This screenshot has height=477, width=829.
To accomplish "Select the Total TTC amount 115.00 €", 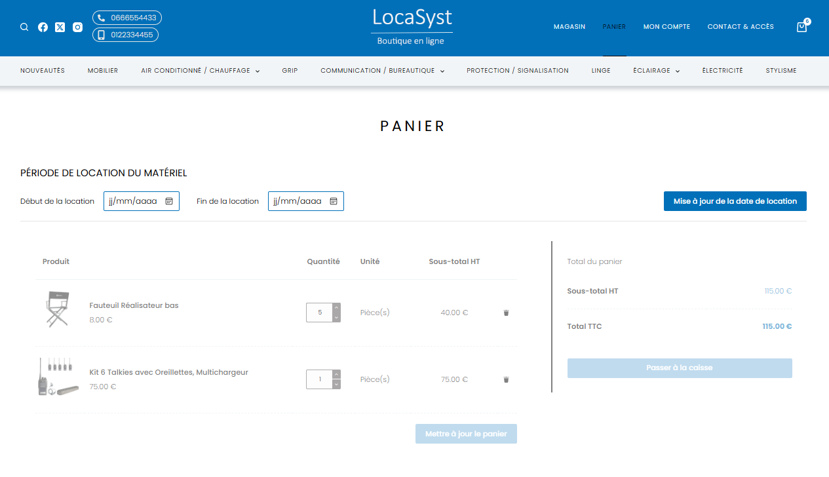I will pos(777,326).
